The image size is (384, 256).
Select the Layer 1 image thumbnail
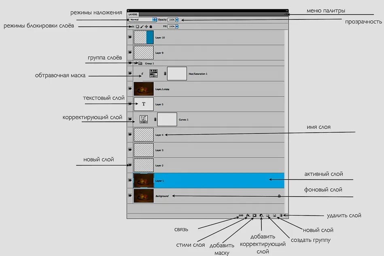point(144,181)
